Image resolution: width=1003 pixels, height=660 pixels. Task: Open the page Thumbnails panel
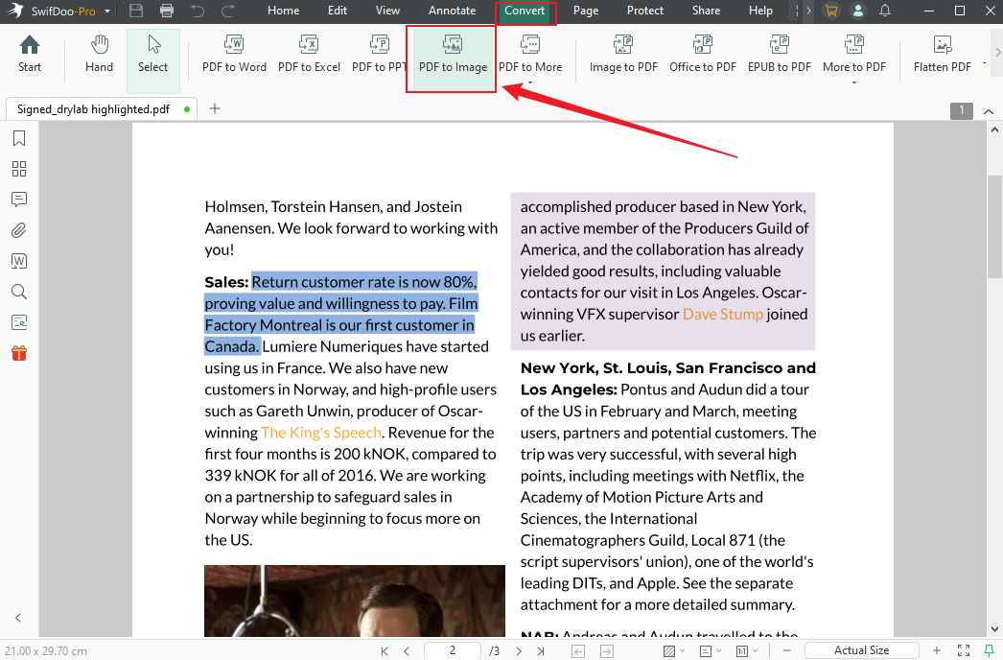(x=18, y=168)
